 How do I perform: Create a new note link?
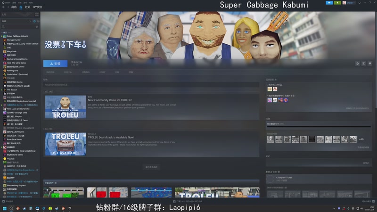click(x=366, y=163)
